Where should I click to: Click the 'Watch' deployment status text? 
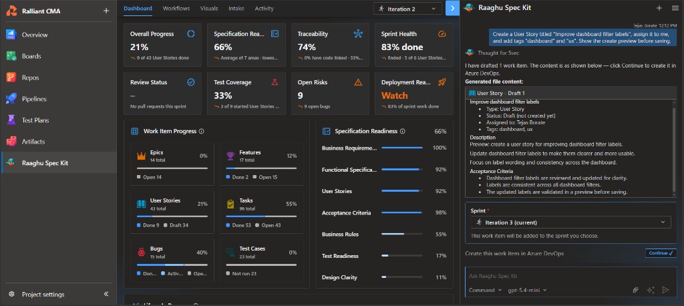(x=394, y=96)
